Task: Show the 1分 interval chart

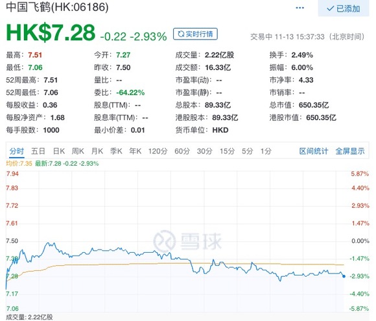Action: [x=266, y=151]
